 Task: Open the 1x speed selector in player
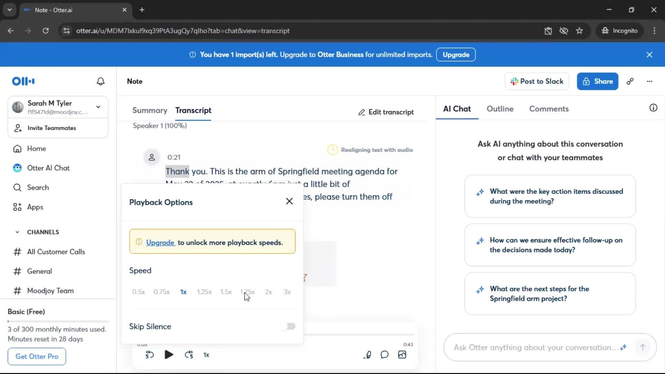(206, 355)
